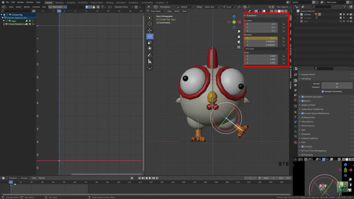Open the Tool properties tab icon
The width and height of the screenshot is (354, 199).
point(295,75)
